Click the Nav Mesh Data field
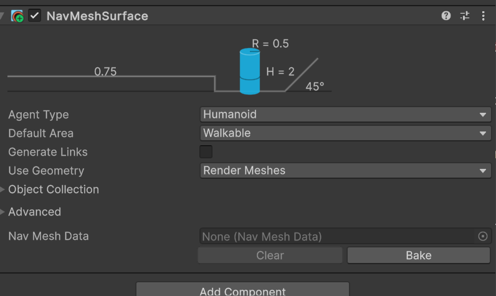The image size is (496, 296). [336, 237]
